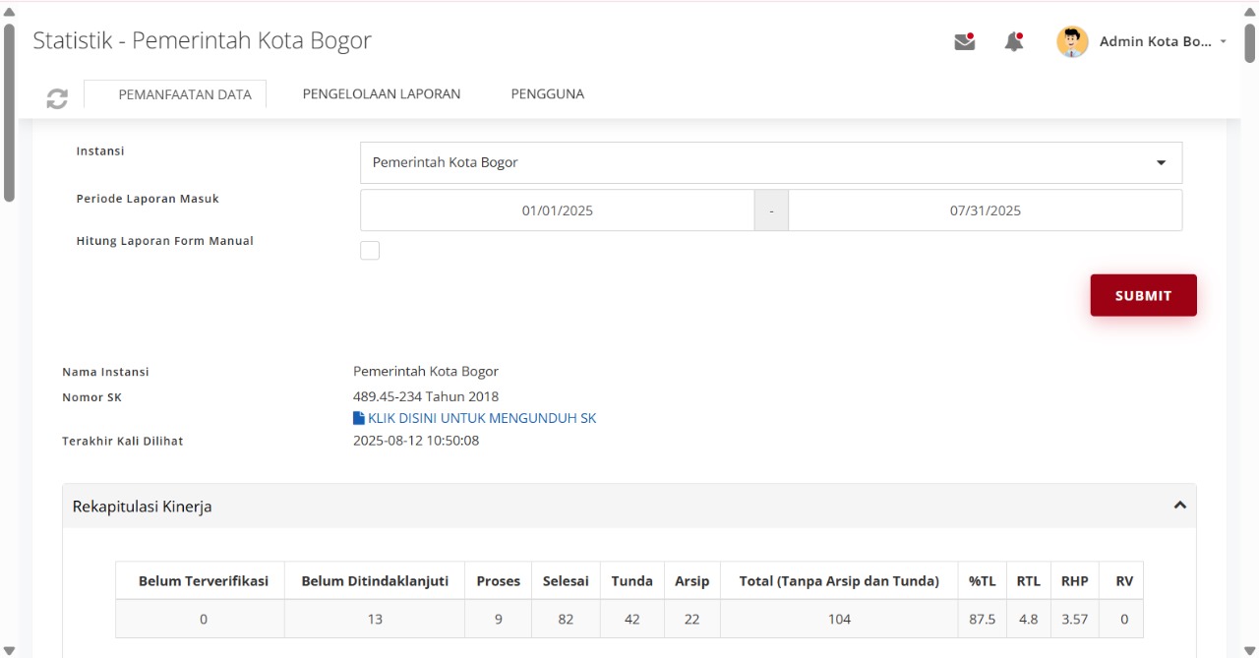Viewport: 1259px width, 658px height.
Task: Click the Tunda value 42
Action: tap(631, 619)
